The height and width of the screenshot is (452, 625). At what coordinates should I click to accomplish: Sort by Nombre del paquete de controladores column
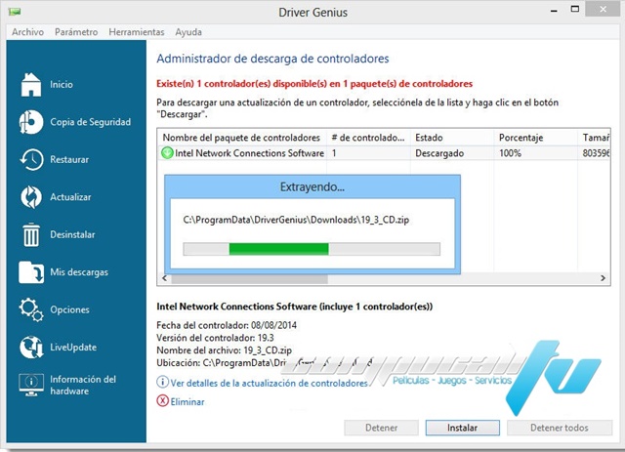[x=241, y=138]
